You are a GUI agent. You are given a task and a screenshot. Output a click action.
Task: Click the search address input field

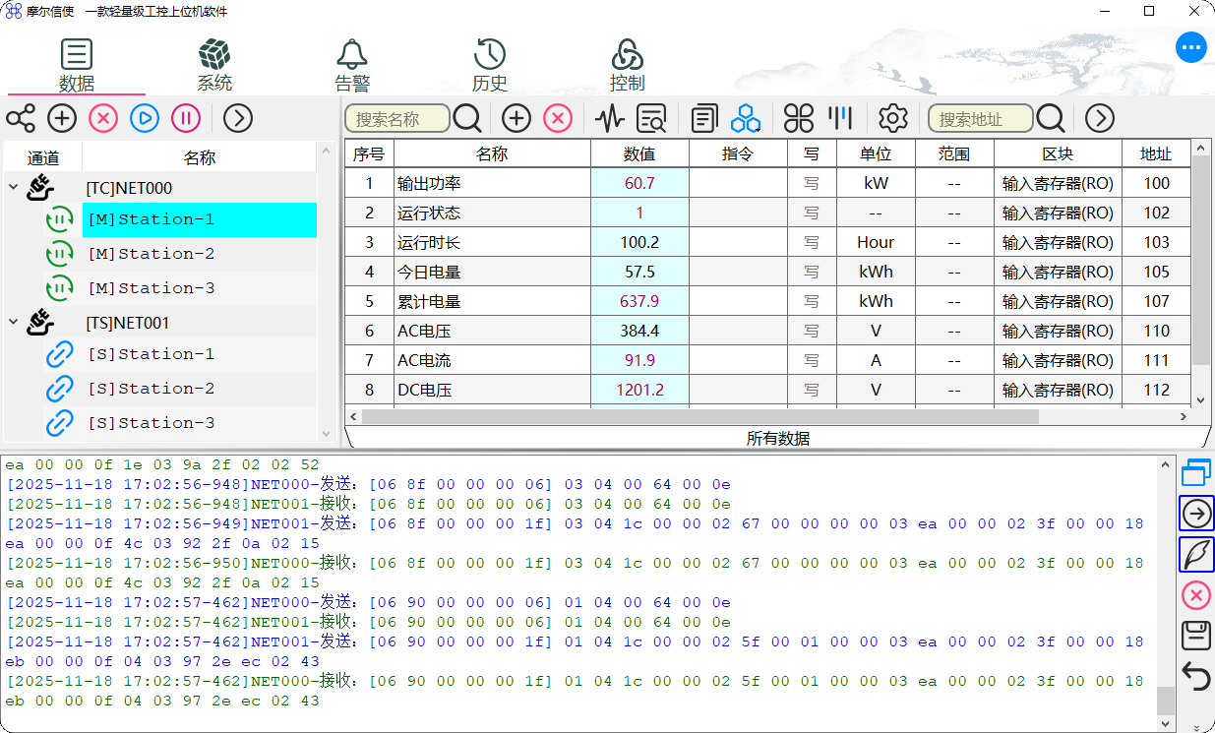coord(981,119)
